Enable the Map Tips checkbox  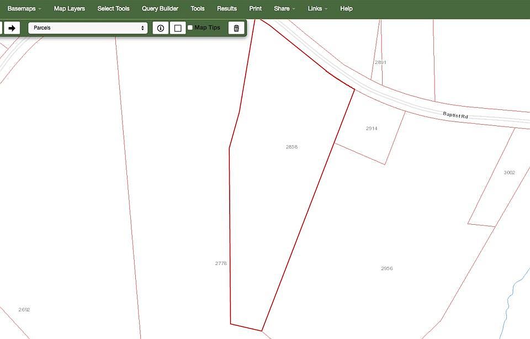(x=190, y=28)
